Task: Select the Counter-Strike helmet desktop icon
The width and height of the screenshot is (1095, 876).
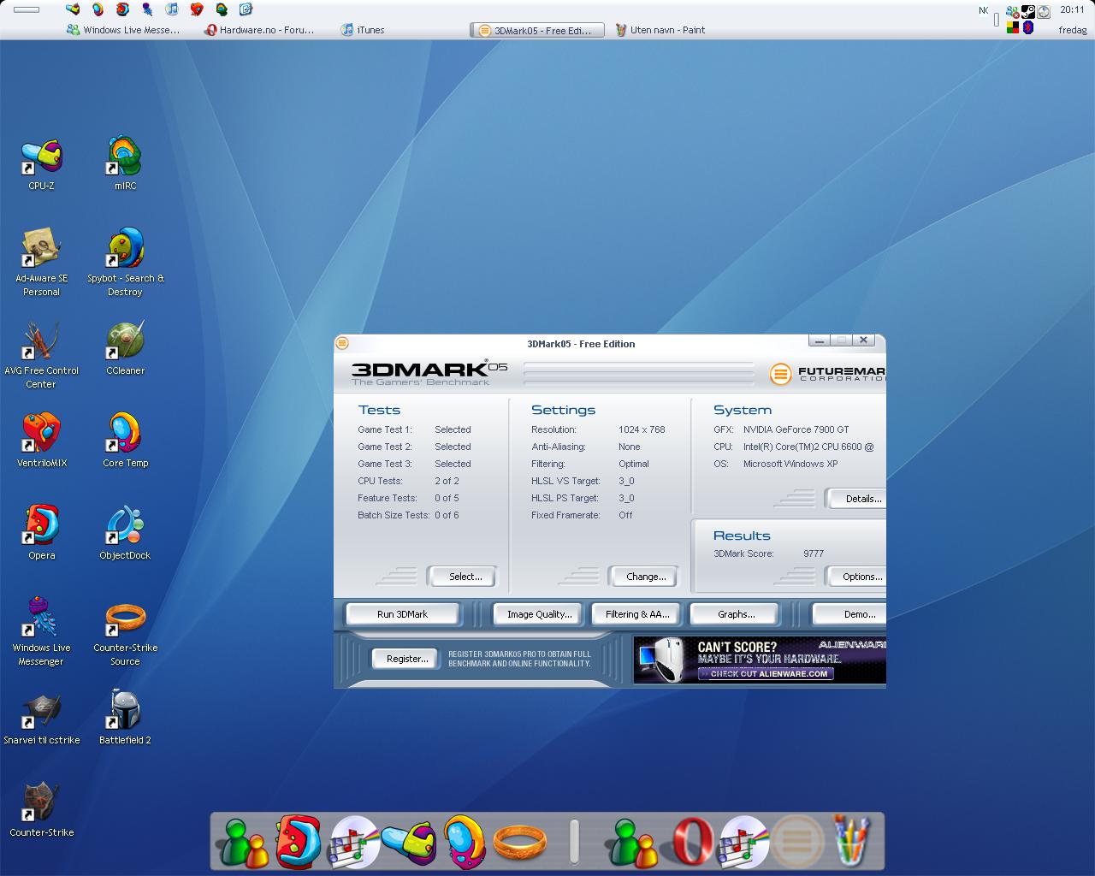Action: click(41, 810)
